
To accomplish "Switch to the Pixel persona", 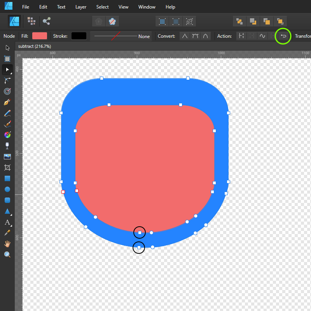I will coord(31,21).
